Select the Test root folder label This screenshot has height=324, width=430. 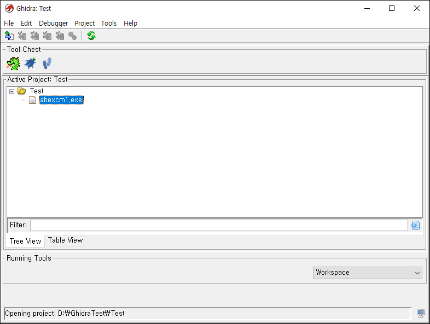point(37,91)
